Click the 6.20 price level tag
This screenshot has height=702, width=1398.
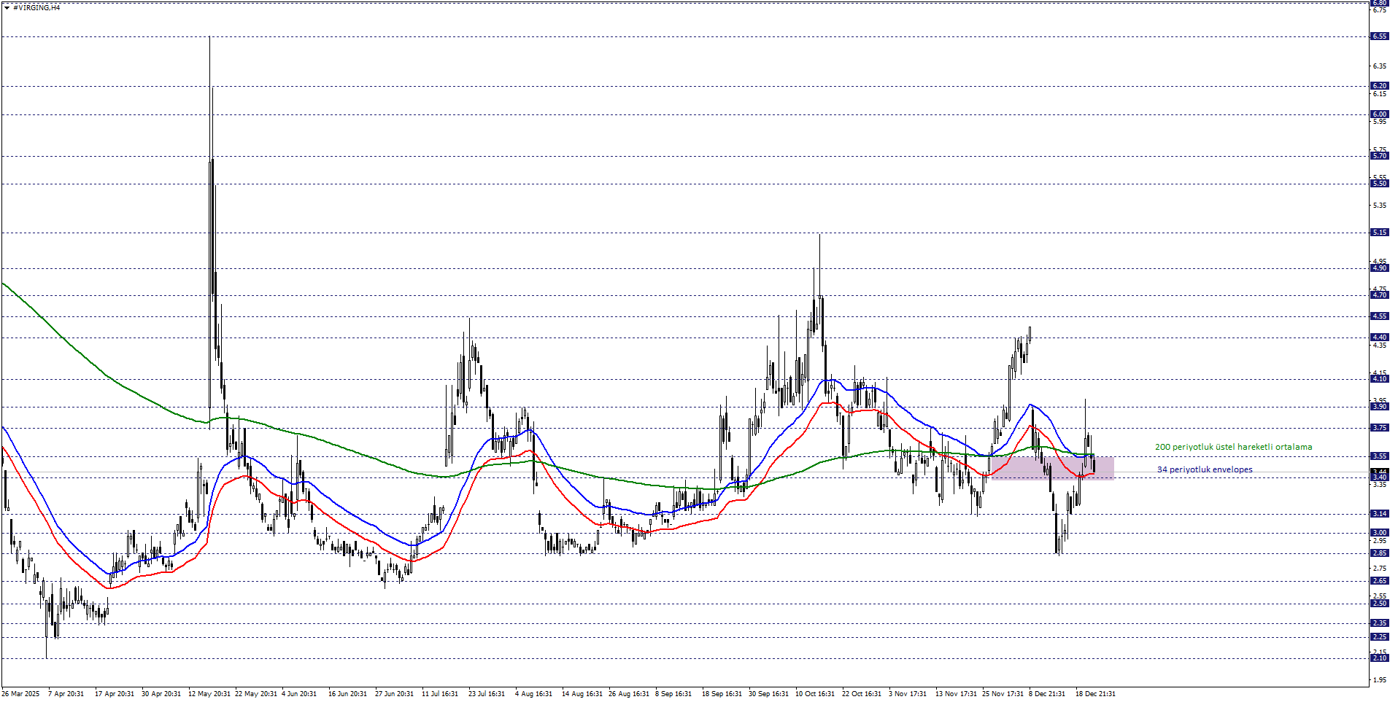coord(1379,86)
